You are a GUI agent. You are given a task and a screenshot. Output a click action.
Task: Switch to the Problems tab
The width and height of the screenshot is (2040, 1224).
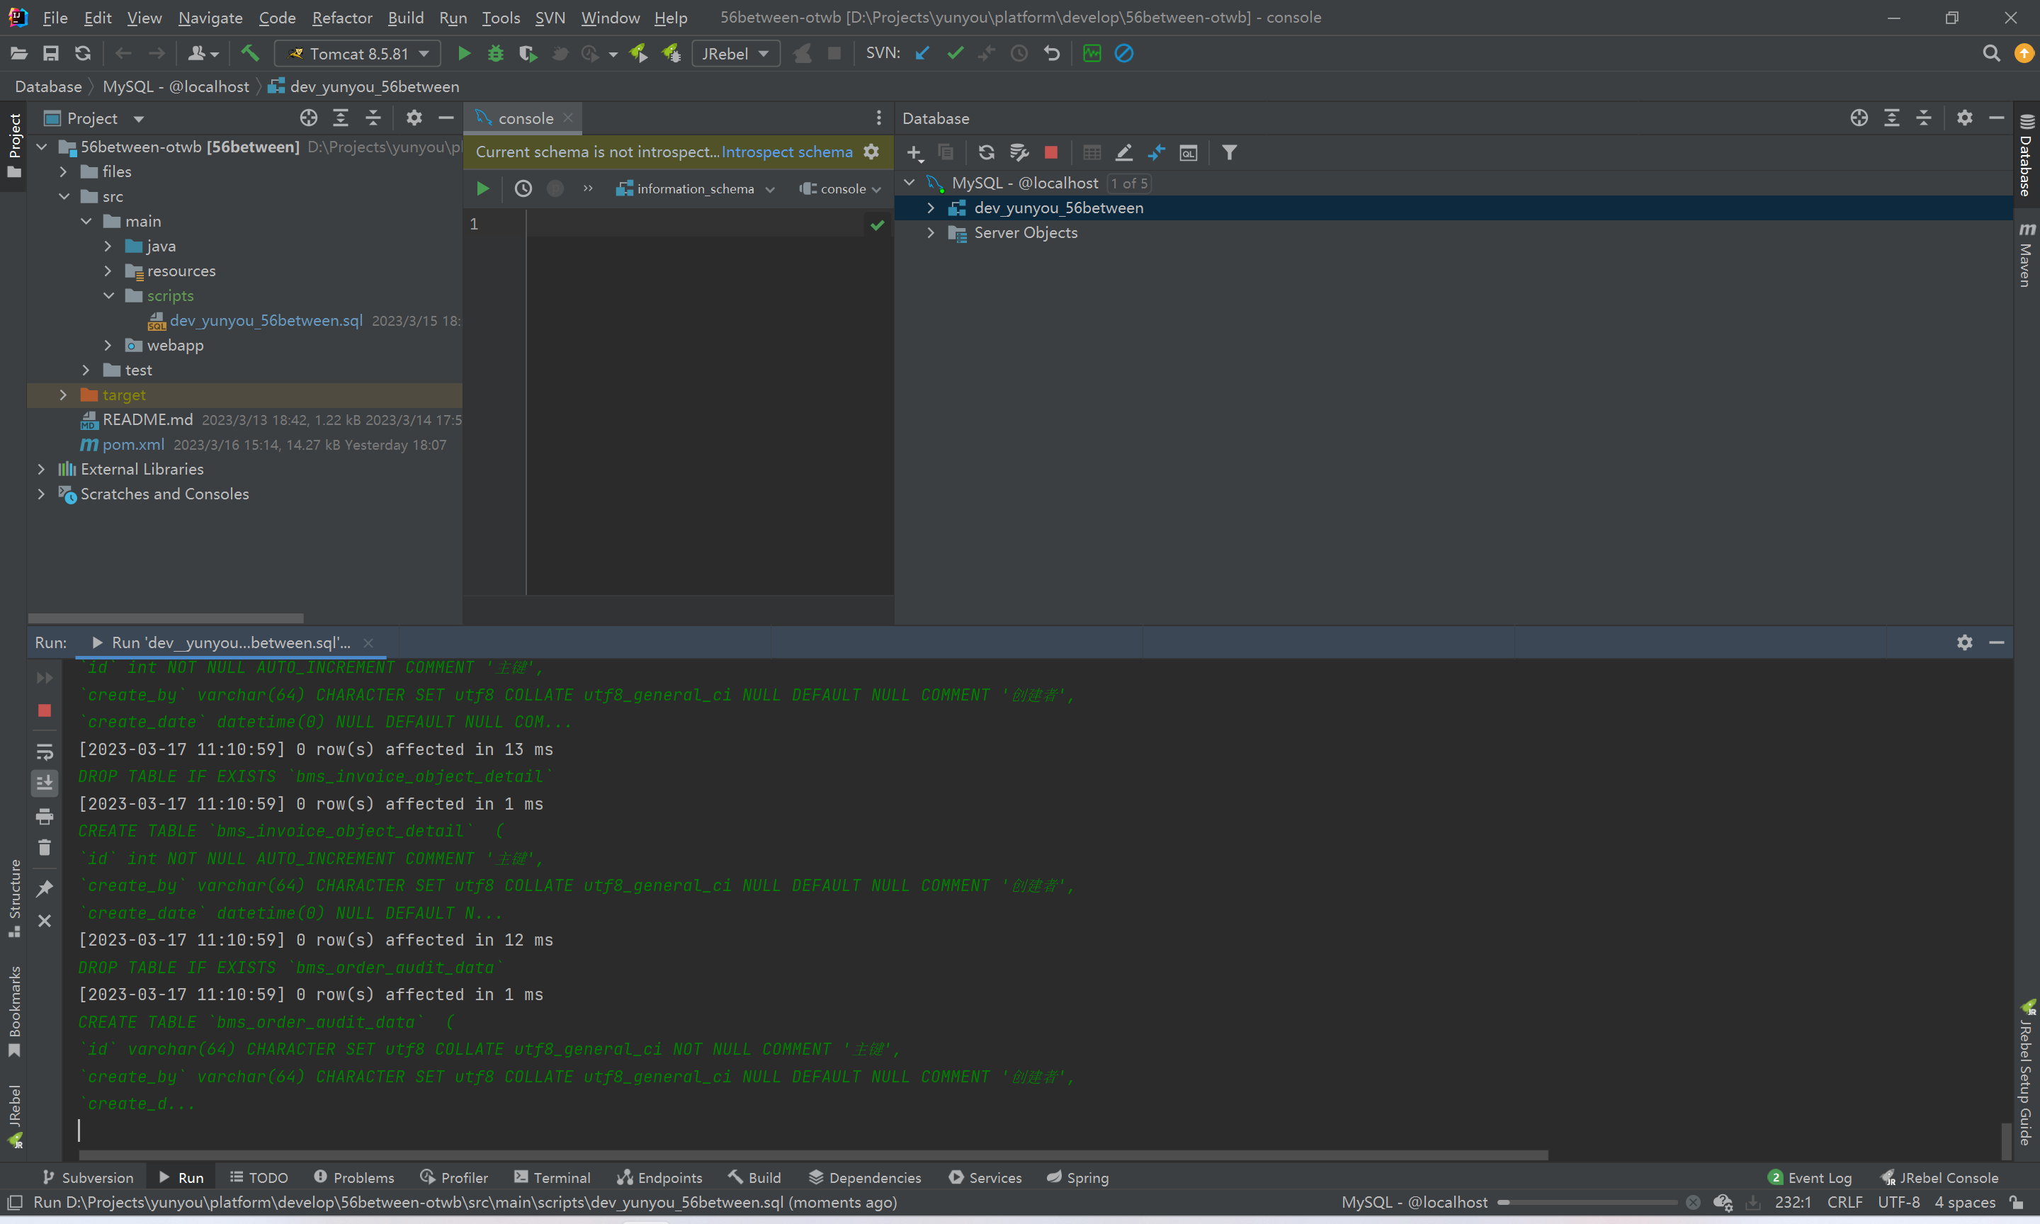(353, 1177)
